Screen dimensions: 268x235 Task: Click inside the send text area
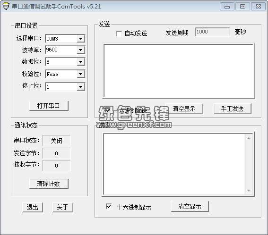click(x=179, y=71)
